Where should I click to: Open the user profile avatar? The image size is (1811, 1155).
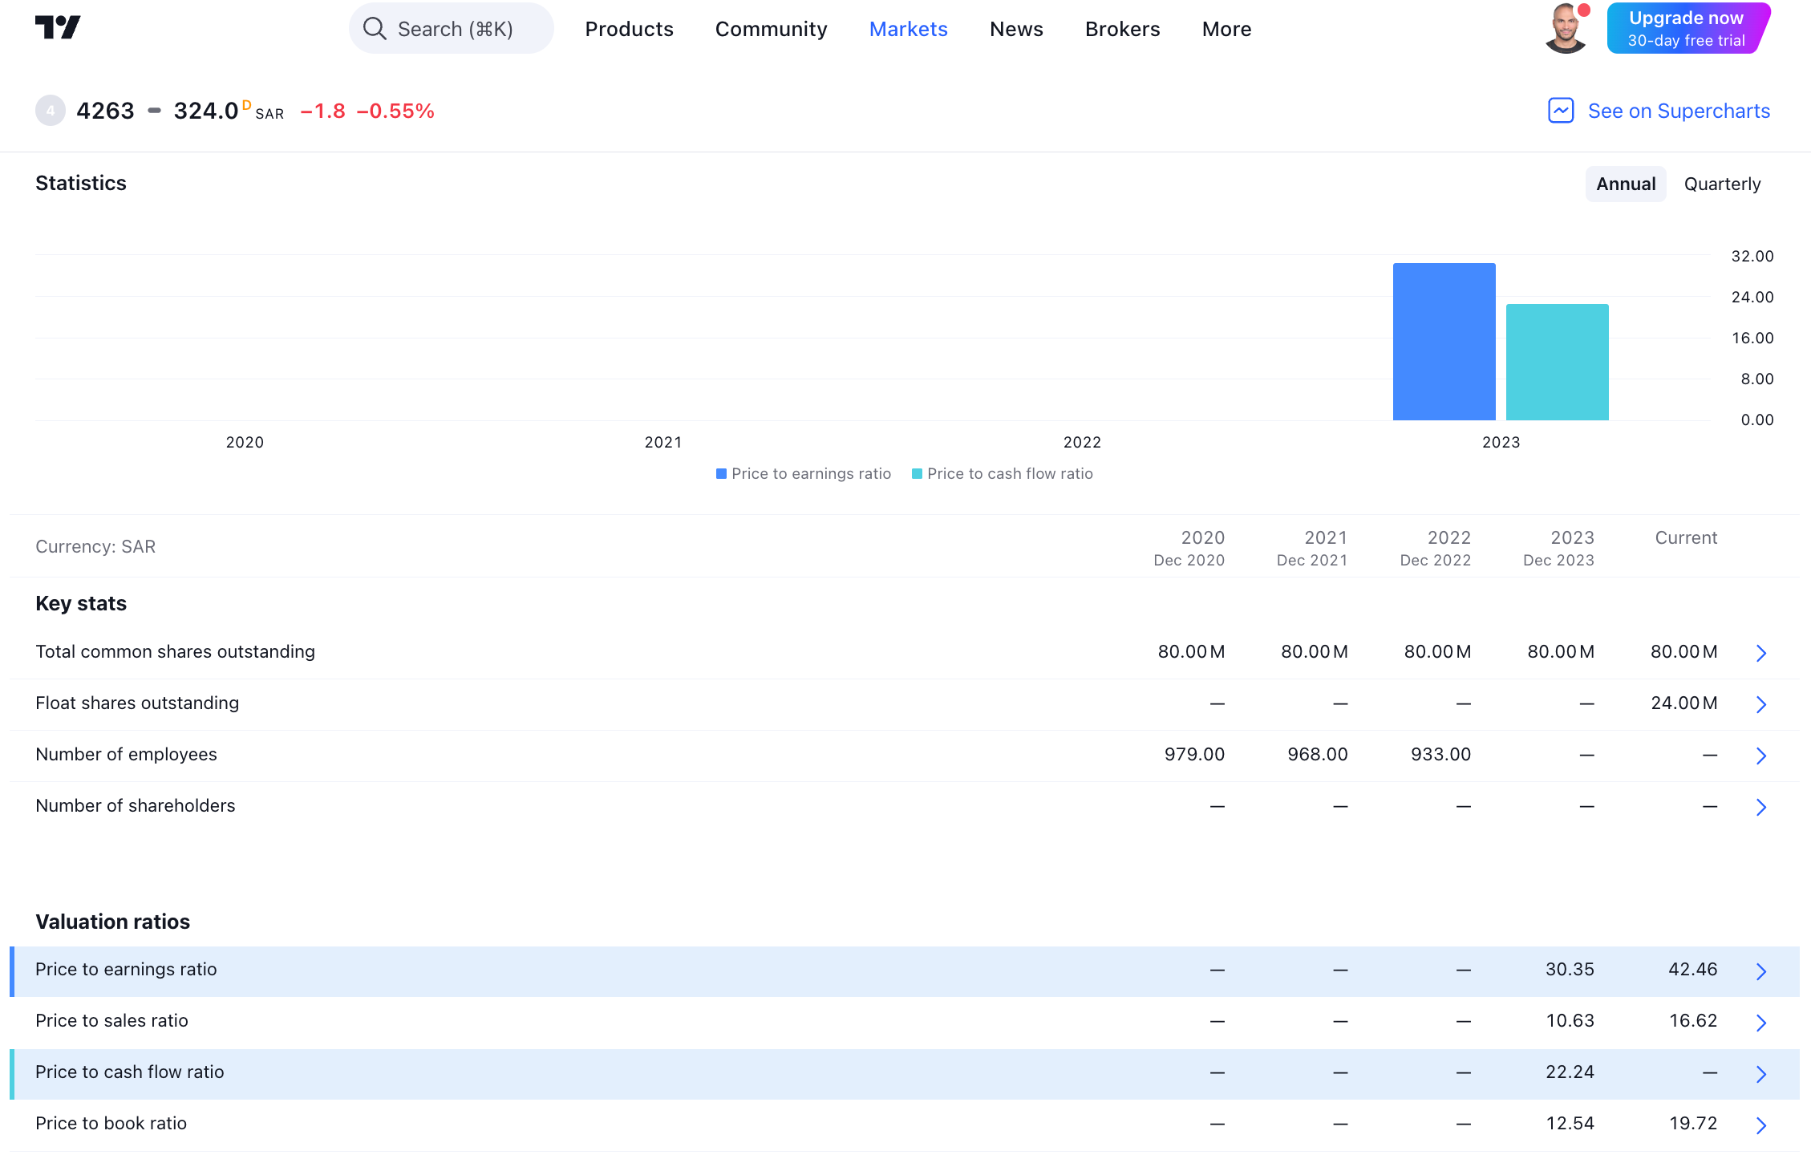(1565, 29)
